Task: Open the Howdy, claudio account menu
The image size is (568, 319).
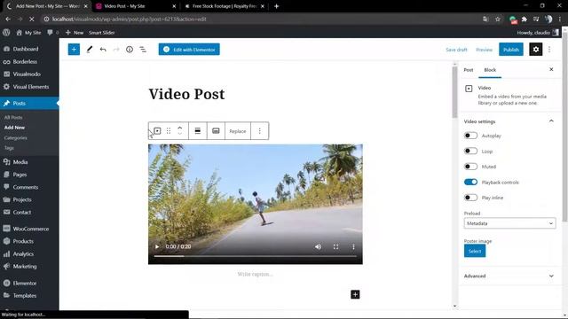Action: (538, 33)
